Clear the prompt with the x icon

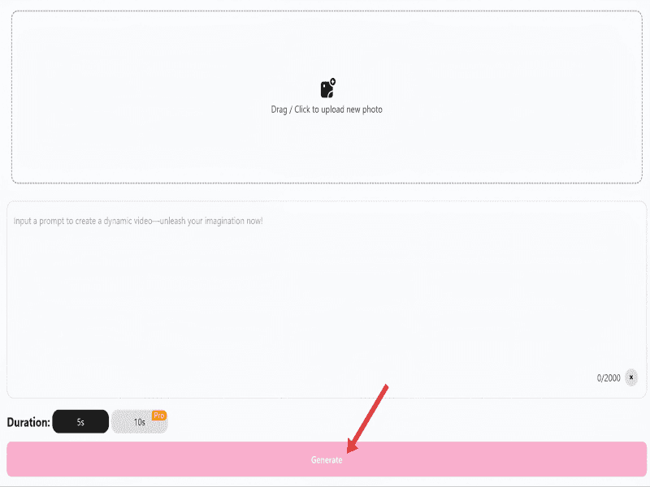[631, 377]
